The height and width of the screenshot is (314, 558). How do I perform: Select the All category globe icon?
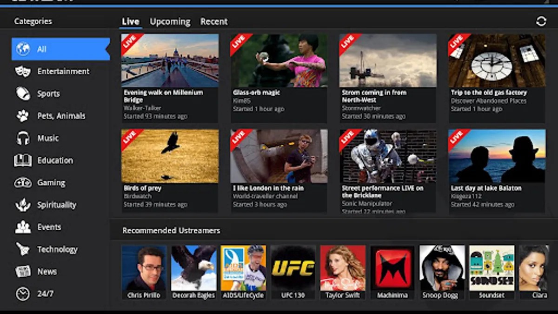click(23, 49)
